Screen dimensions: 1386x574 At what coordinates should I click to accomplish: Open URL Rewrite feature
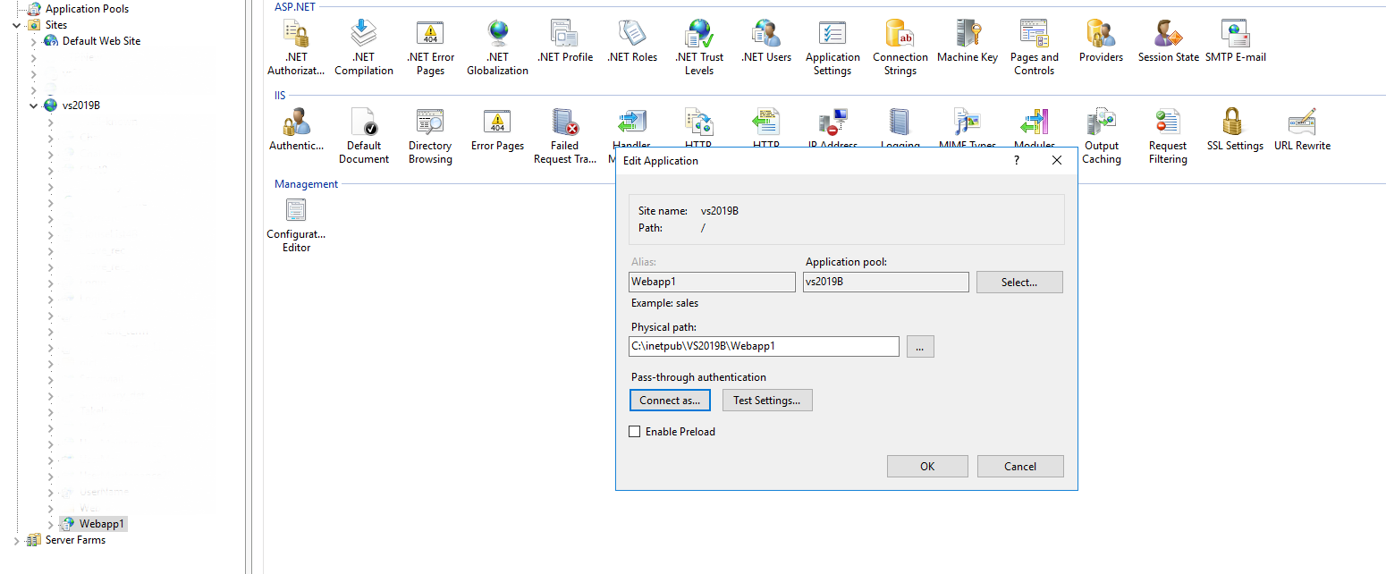1302,130
